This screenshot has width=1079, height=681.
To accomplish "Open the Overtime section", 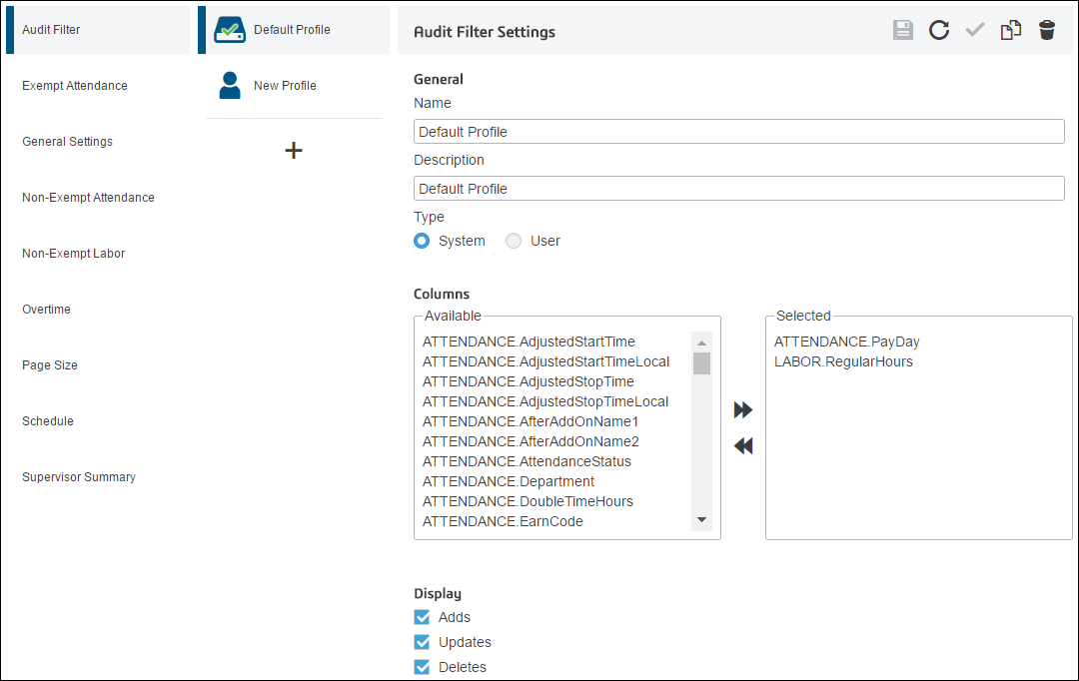I will [46, 309].
